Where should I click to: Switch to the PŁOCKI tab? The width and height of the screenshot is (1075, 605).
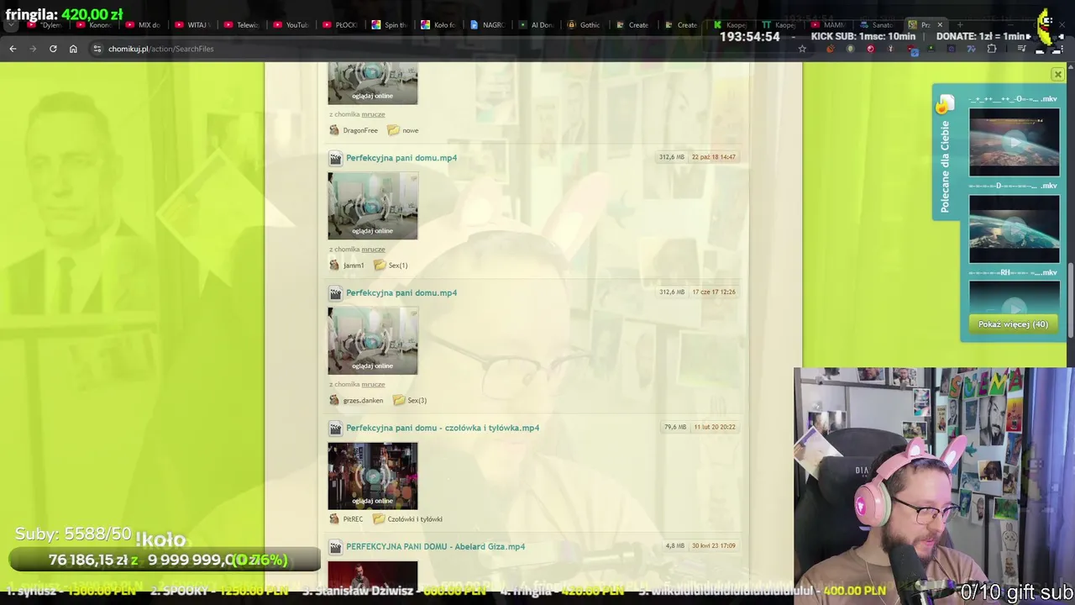coord(340,25)
